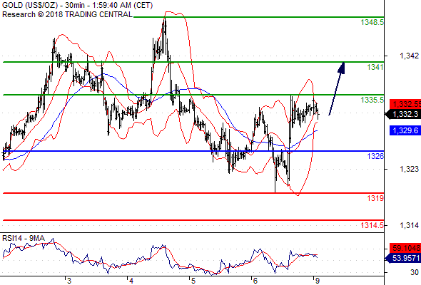Select the blue 1,329.6 moving average tag

[x=405, y=130]
